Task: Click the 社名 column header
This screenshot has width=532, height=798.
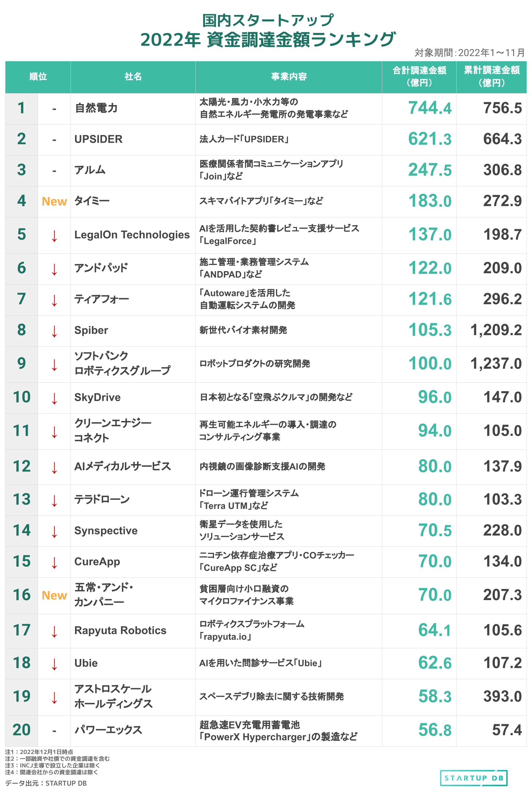Action: click(133, 77)
